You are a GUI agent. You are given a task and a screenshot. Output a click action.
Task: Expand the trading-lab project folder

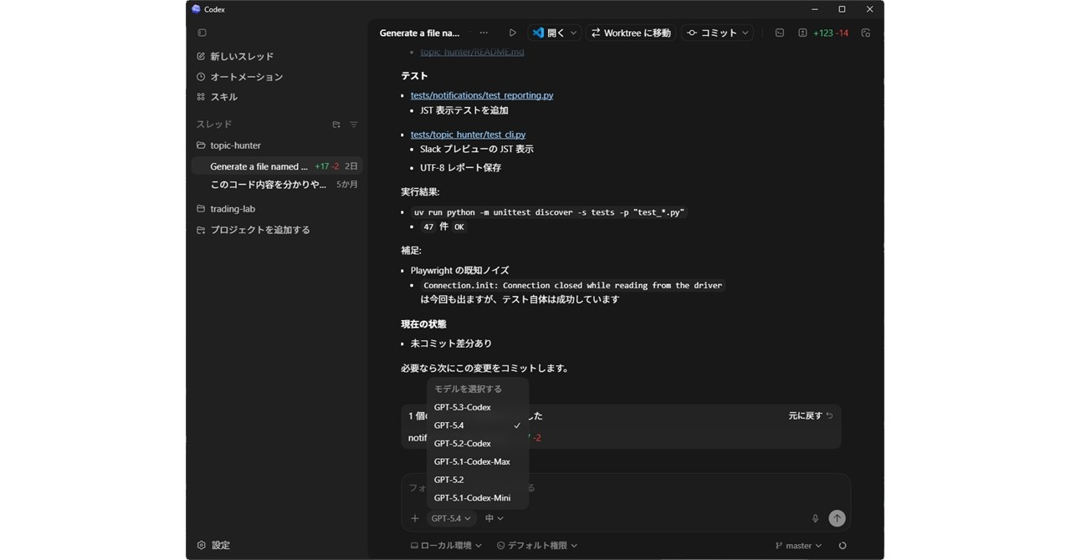coord(226,209)
